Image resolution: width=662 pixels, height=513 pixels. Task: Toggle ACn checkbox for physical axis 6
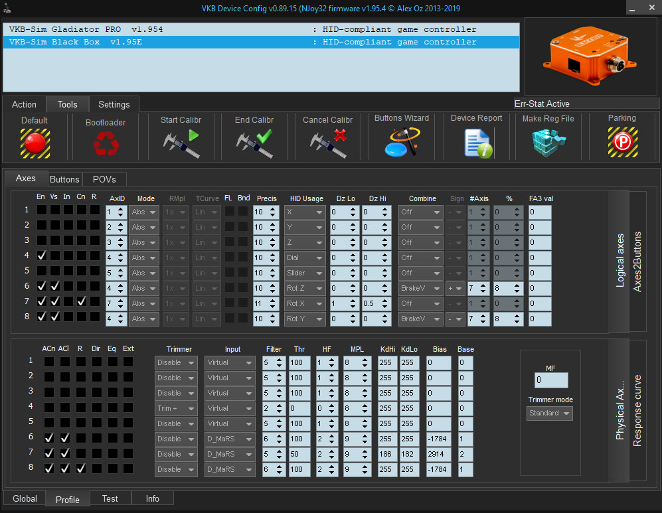click(49, 438)
